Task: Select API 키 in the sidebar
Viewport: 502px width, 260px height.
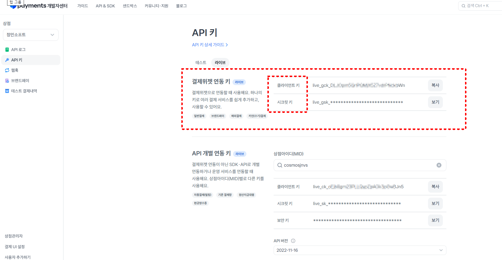Action: point(31,60)
